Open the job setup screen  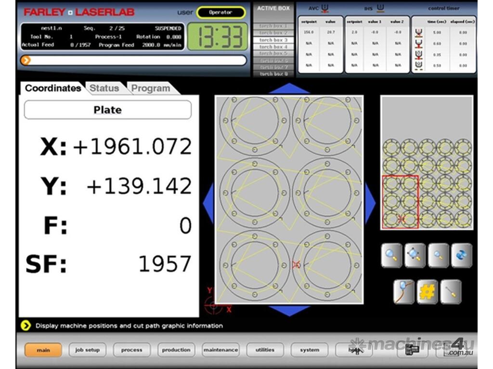(87, 350)
